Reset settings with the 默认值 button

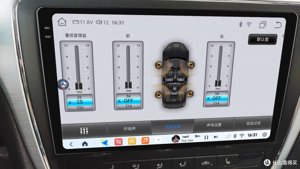[x=262, y=39]
